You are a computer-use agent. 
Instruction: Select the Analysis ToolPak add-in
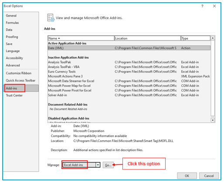tap(129, 62)
